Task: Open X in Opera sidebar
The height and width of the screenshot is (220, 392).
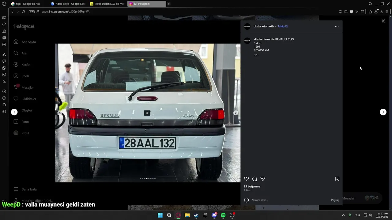Action: tap(4, 81)
